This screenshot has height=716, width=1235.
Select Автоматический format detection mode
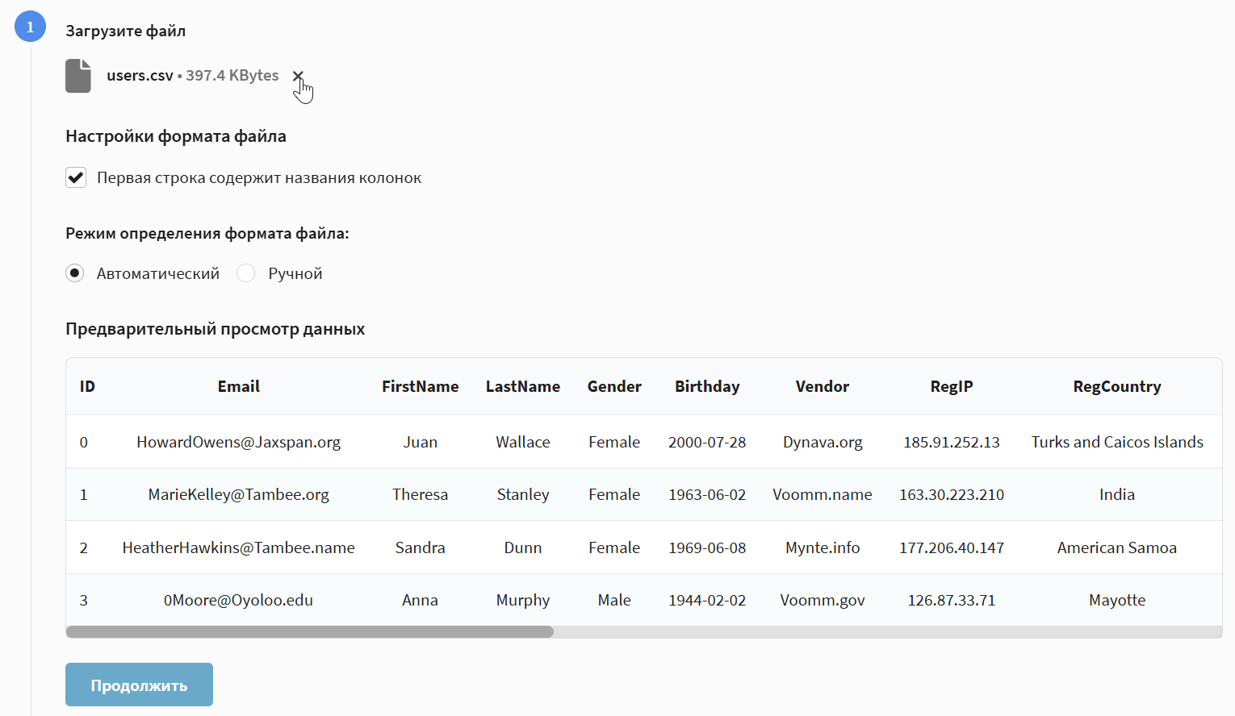[75, 273]
